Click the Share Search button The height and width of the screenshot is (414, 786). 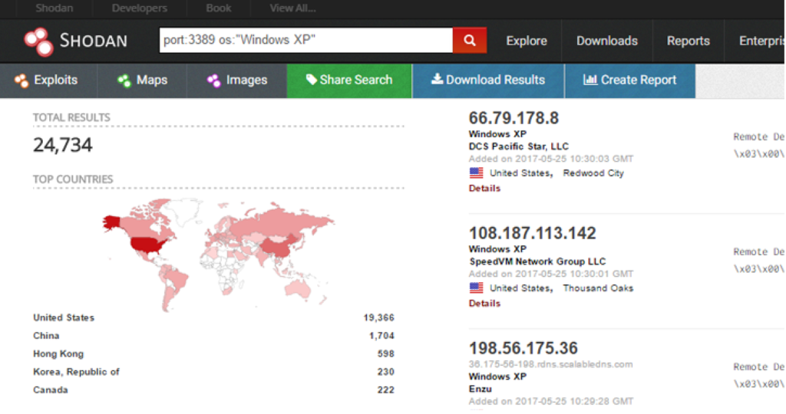click(x=349, y=80)
